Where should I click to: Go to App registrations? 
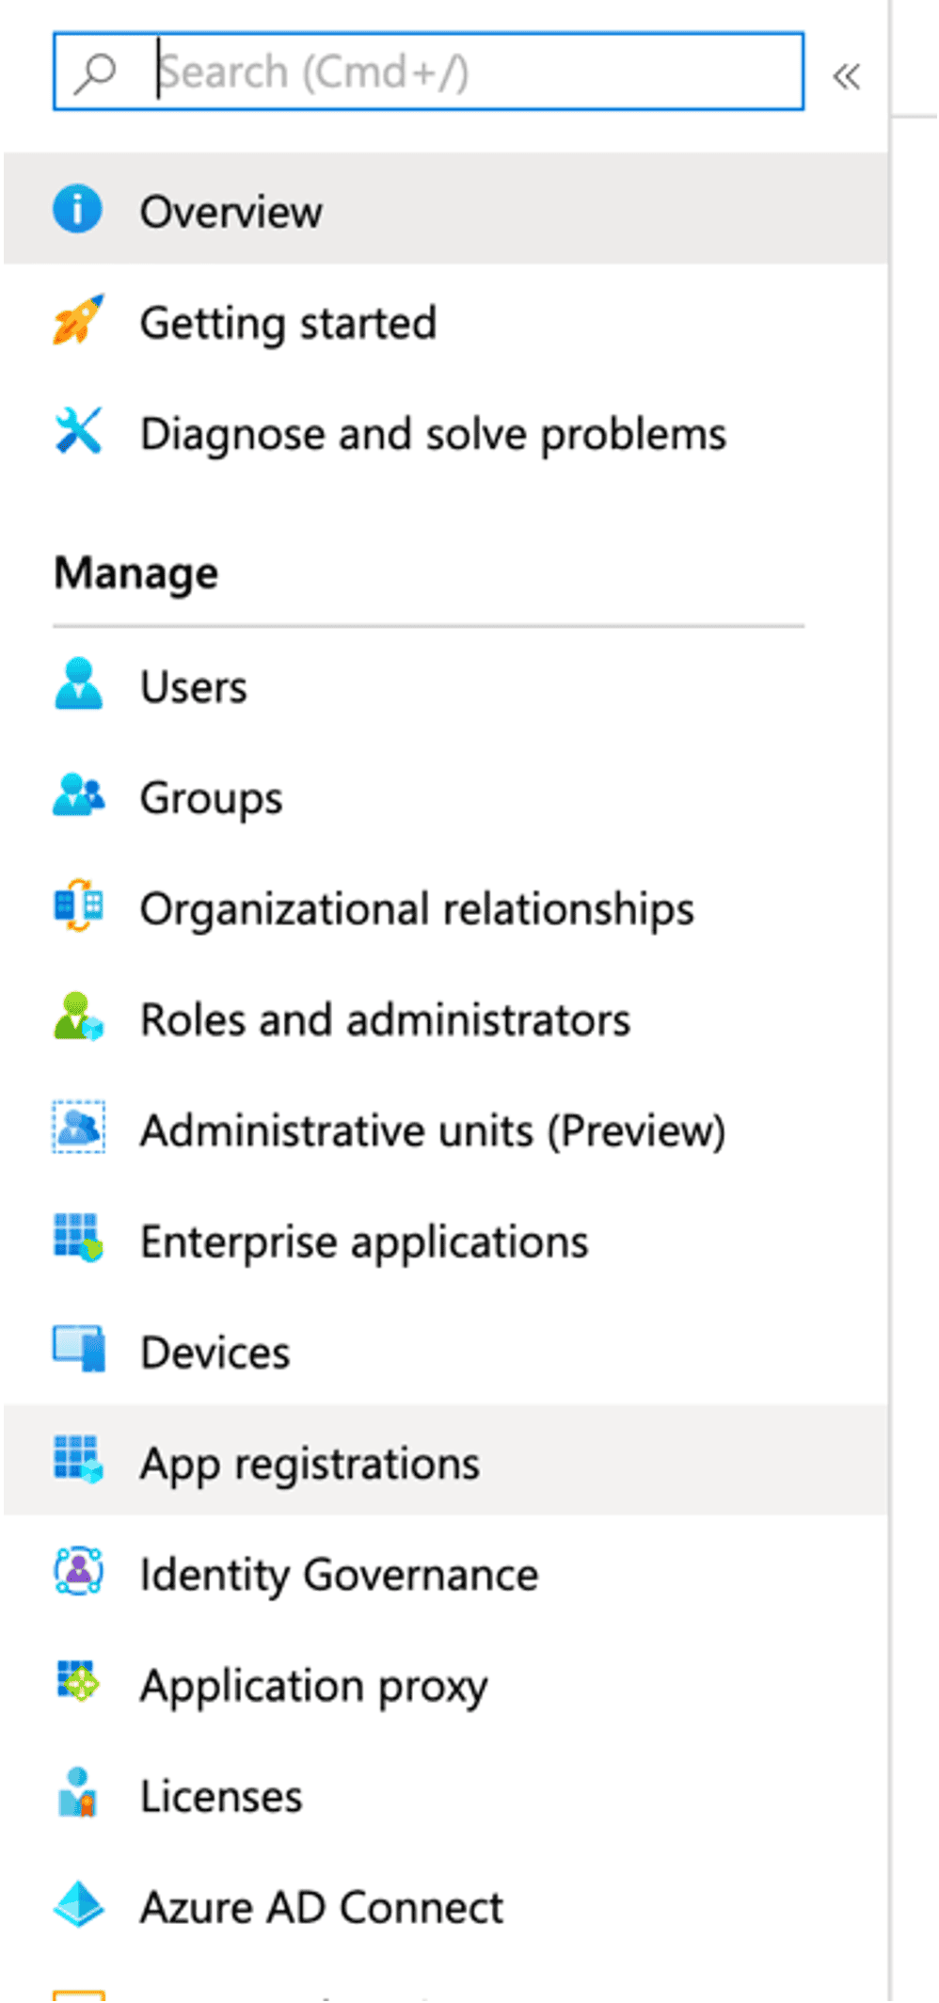point(310,1464)
